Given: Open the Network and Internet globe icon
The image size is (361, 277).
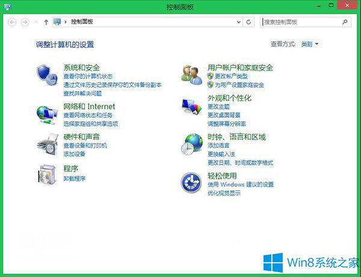Looking at the screenshot, I should (x=47, y=115).
